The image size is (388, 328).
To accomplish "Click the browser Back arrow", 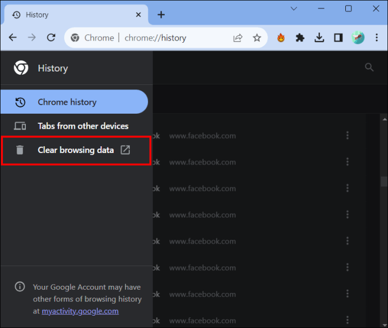I will click(x=12, y=38).
